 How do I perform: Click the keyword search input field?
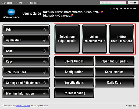point(113,3)
